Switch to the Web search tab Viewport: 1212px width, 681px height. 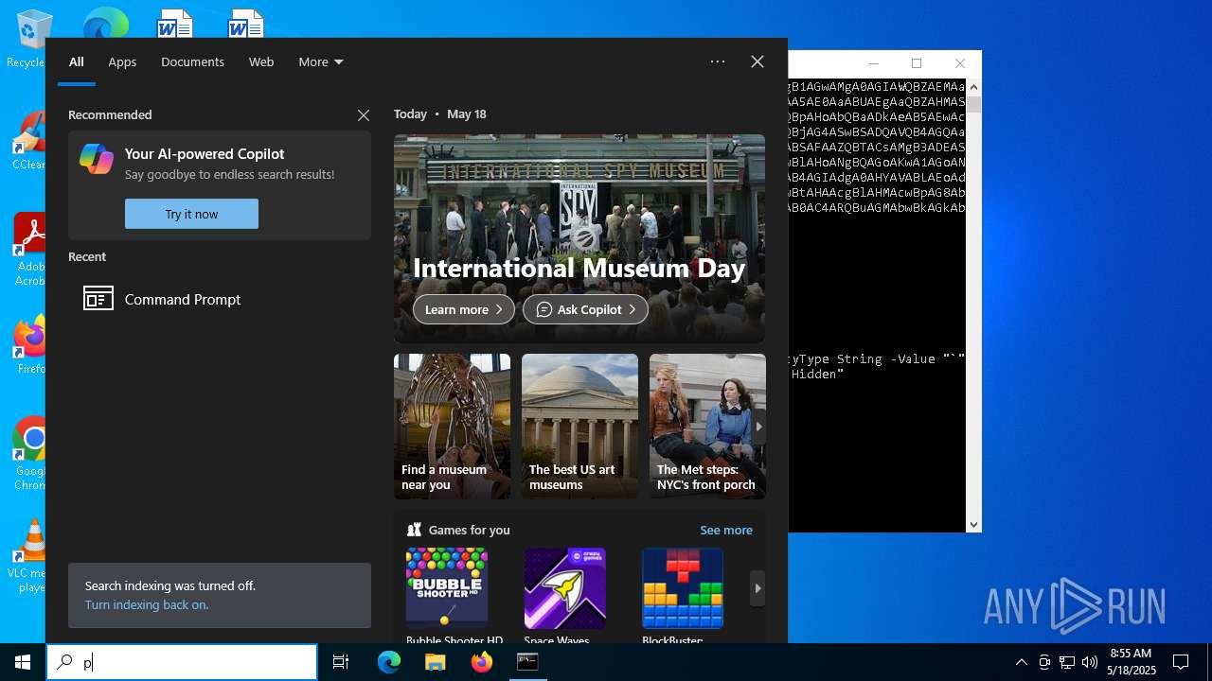[261, 61]
